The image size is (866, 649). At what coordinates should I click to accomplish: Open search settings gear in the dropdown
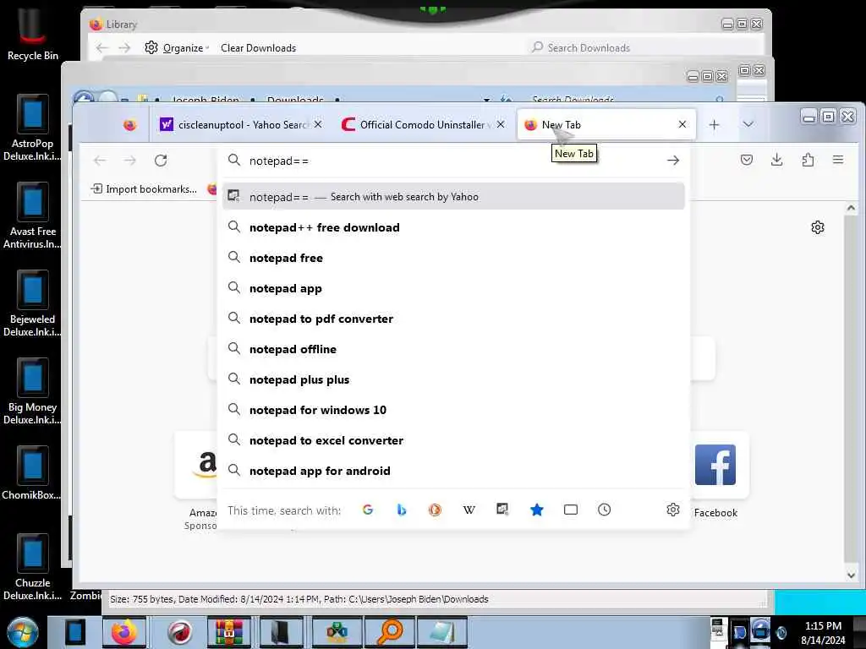click(672, 510)
